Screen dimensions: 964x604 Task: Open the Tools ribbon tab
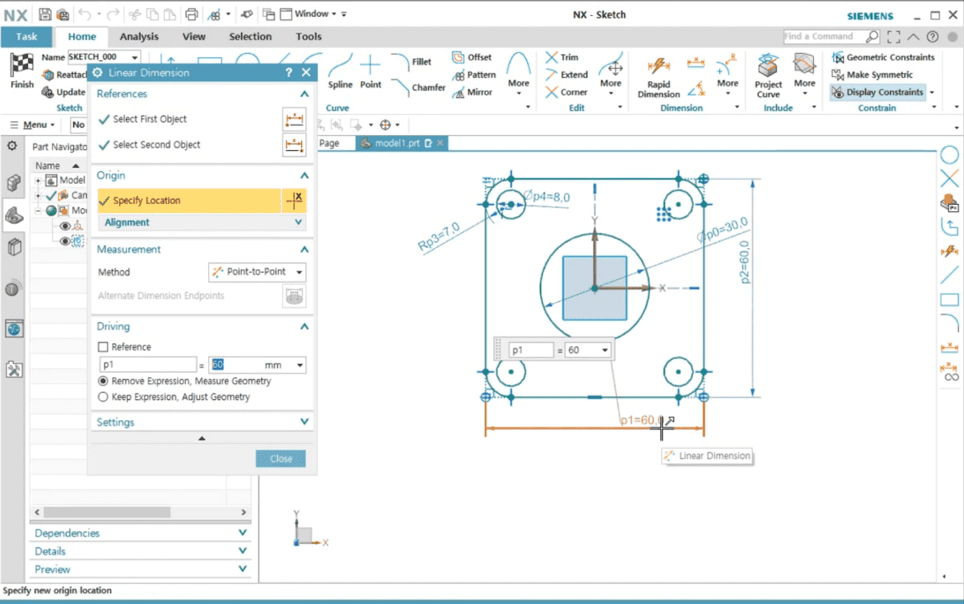[x=308, y=37]
